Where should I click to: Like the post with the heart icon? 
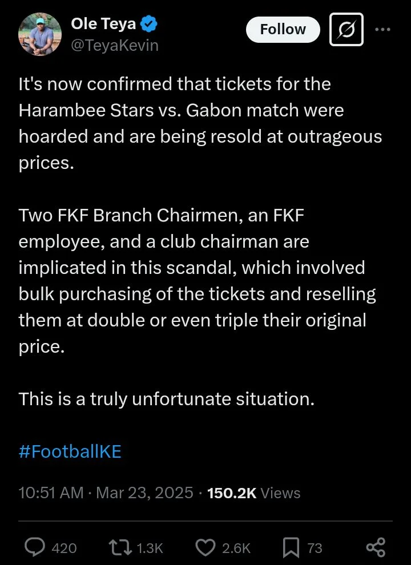tap(205, 548)
